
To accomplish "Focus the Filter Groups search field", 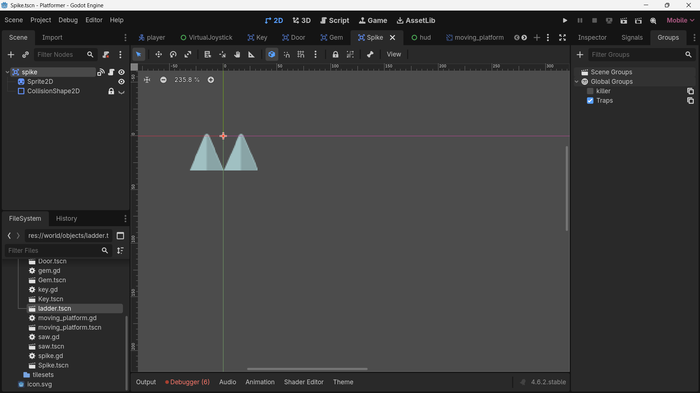I will point(637,55).
